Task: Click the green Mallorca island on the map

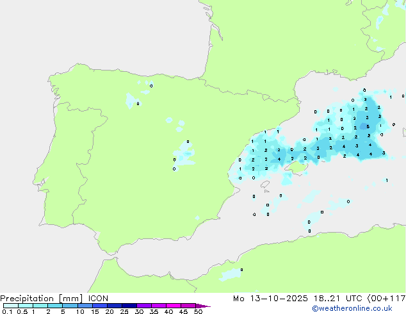Action: [x=296, y=167]
